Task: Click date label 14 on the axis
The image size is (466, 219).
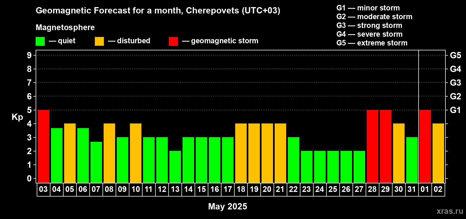Action: 188,189
